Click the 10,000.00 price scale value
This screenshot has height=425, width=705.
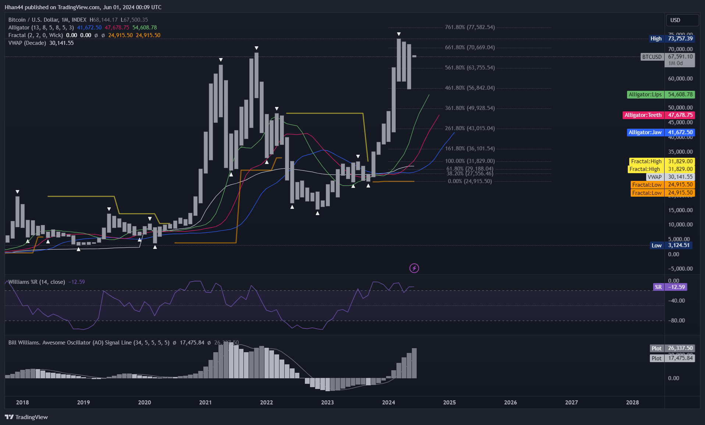pyautogui.click(x=680, y=225)
